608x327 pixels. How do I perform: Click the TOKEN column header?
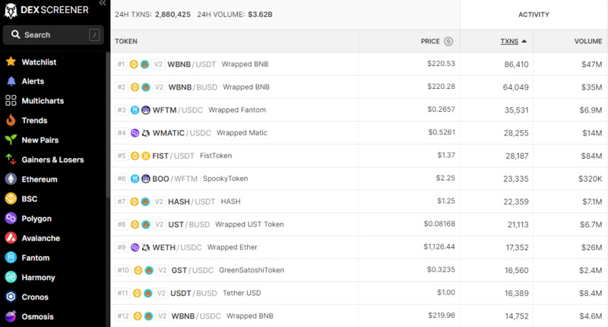pyautogui.click(x=126, y=41)
